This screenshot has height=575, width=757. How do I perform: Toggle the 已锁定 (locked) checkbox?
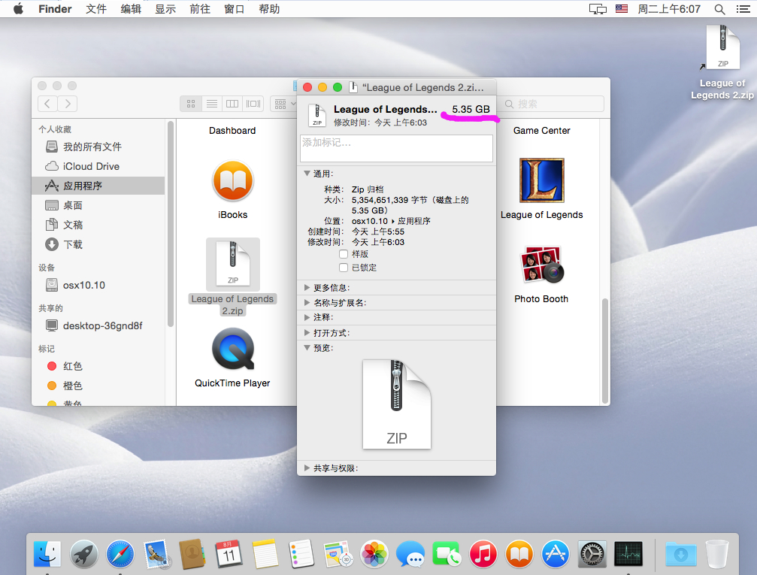344,268
